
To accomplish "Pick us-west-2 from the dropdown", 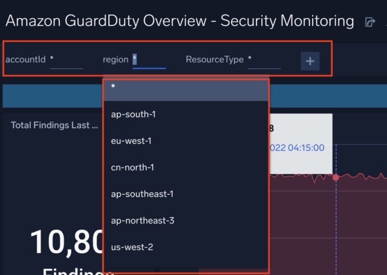I will tap(186, 247).
